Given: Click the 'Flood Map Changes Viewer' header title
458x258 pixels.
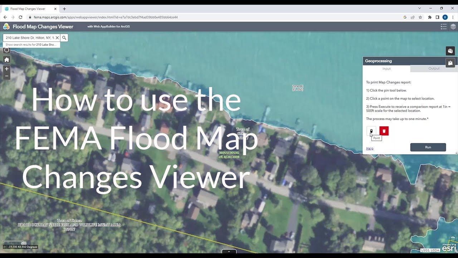Looking at the screenshot, I should [x=43, y=27].
